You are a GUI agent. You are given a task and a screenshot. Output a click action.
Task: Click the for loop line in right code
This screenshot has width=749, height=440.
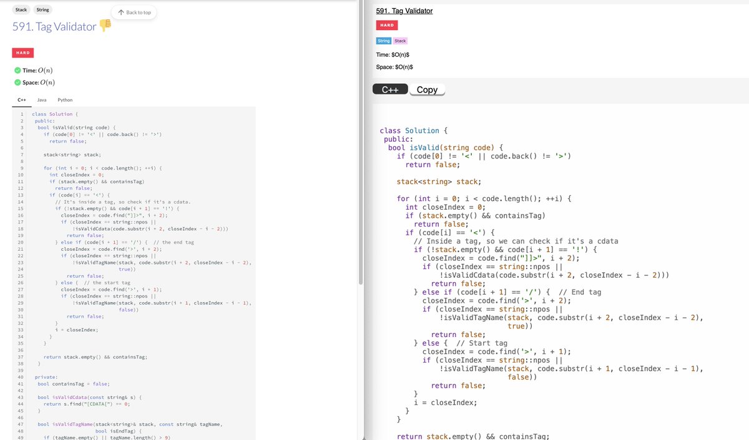point(484,198)
